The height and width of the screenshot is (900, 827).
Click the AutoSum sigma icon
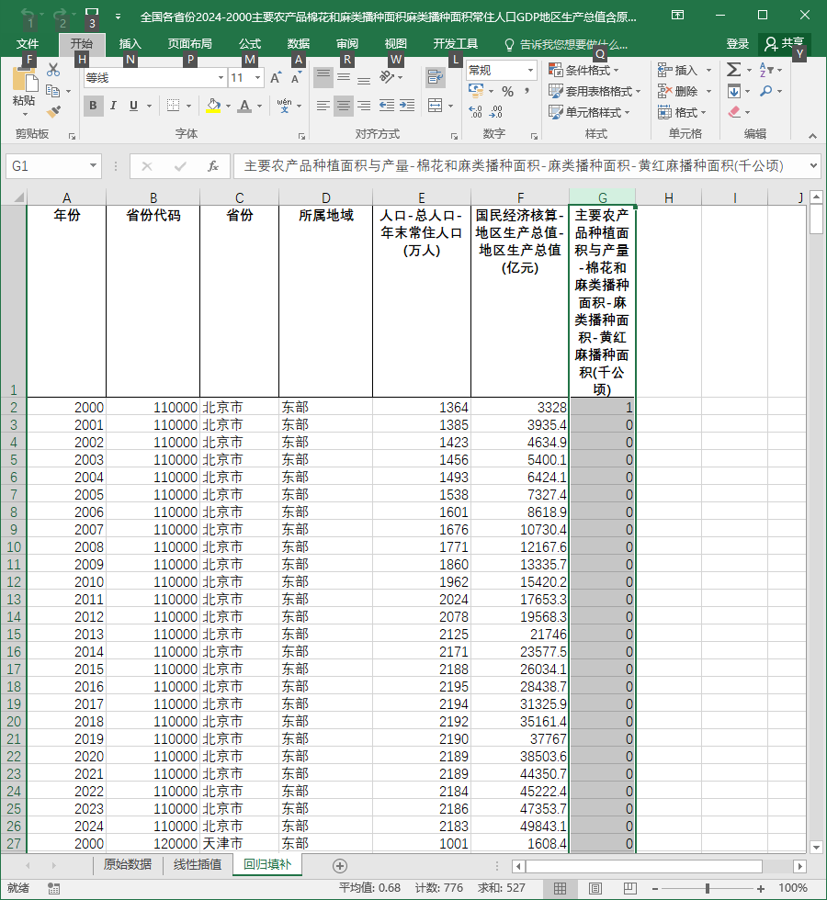(x=733, y=70)
